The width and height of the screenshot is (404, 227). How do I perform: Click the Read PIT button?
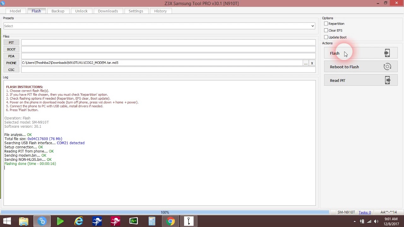point(361,80)
